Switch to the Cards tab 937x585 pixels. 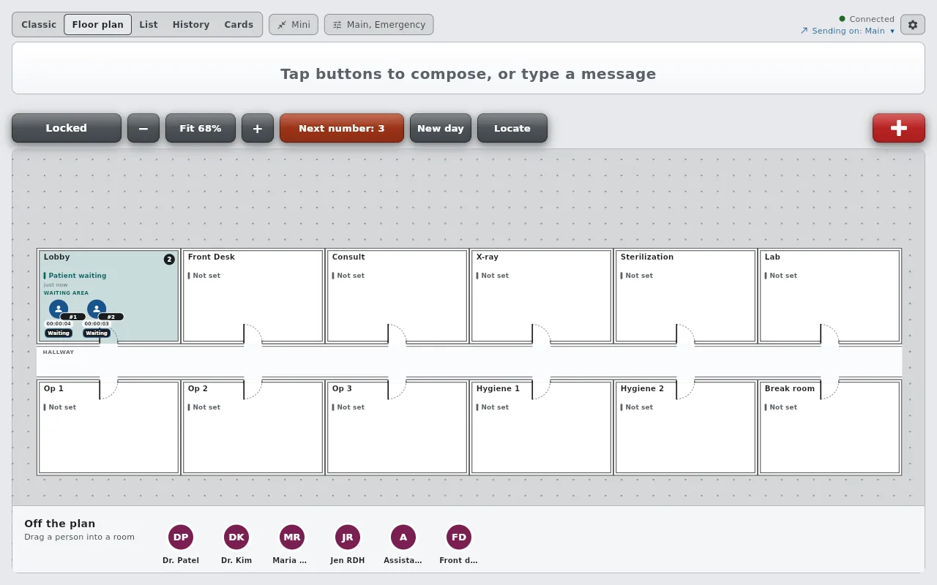point(239,25)
